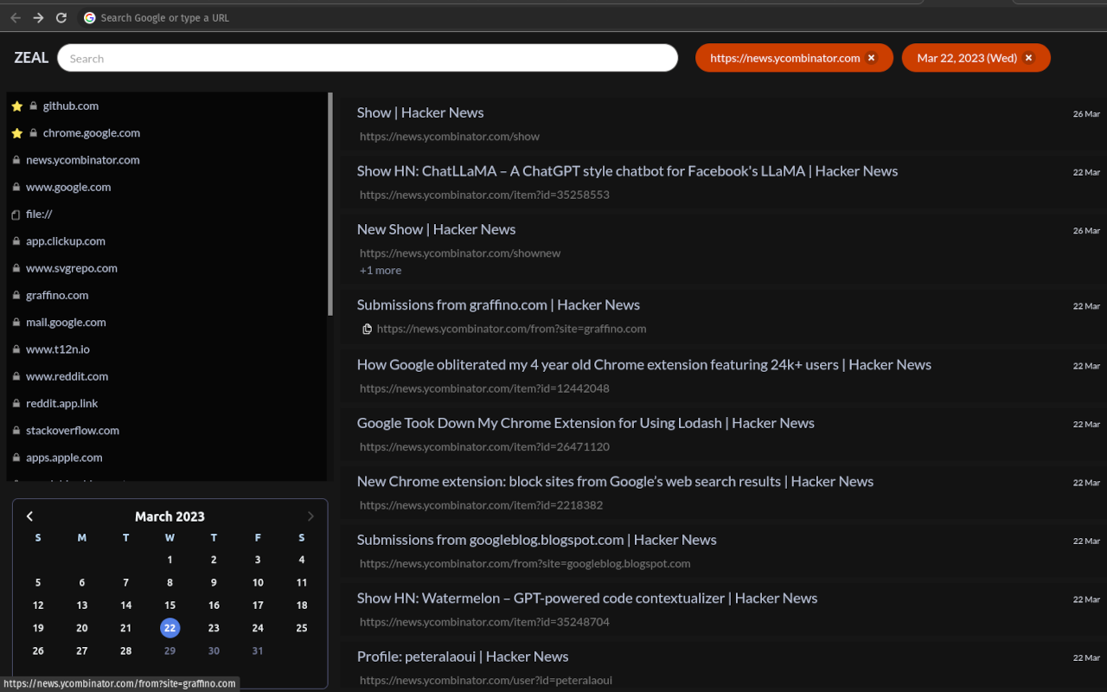
Task: Click the browser forward arrow
Action: point(38,17)
